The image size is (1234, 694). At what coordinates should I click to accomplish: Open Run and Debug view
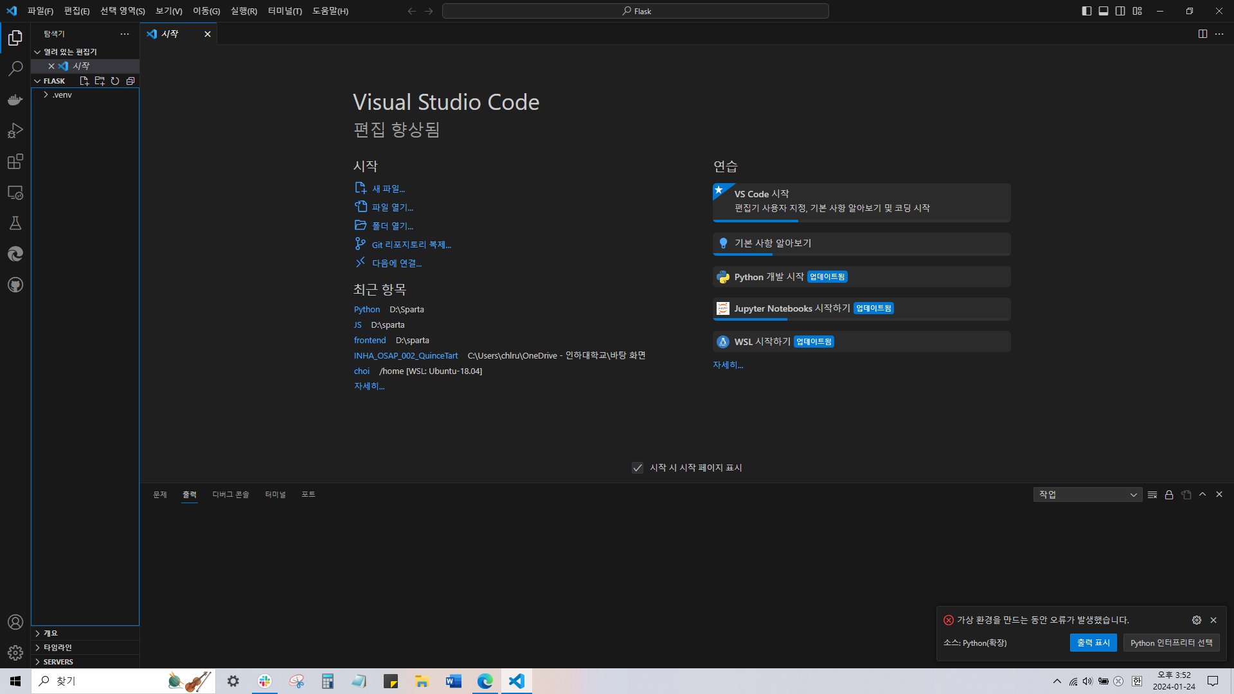[15, 130]
